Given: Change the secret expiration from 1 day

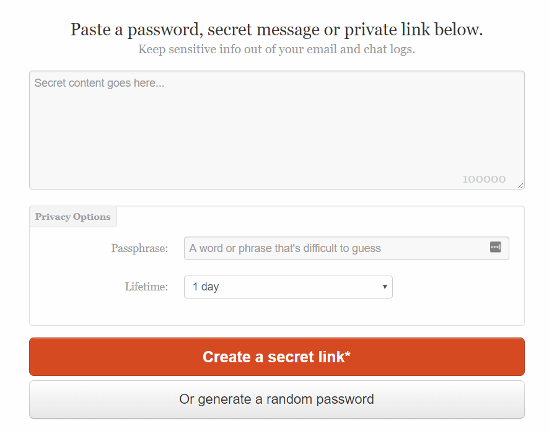Looking at the screenshot, I should pos(288,287).
